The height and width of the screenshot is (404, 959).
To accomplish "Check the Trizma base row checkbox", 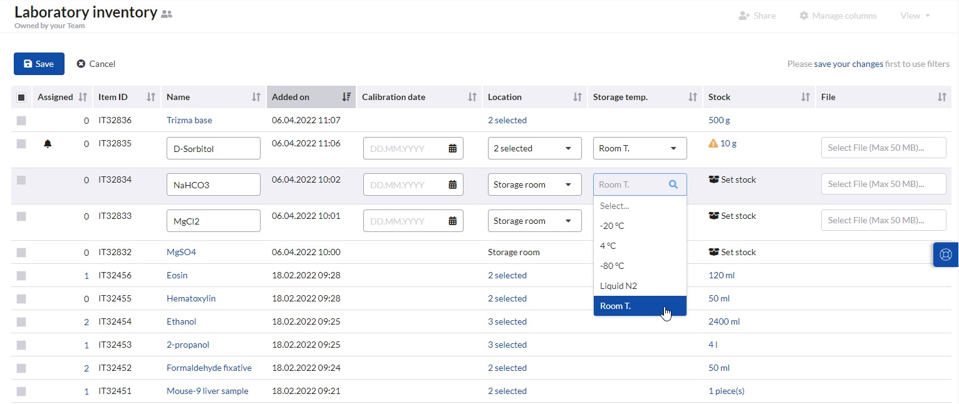I will [21, 120].
